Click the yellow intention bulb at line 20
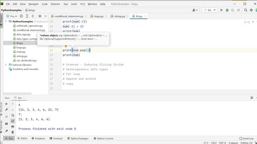The height and width of the screenshot is (144, 257). tap(66, 46)
